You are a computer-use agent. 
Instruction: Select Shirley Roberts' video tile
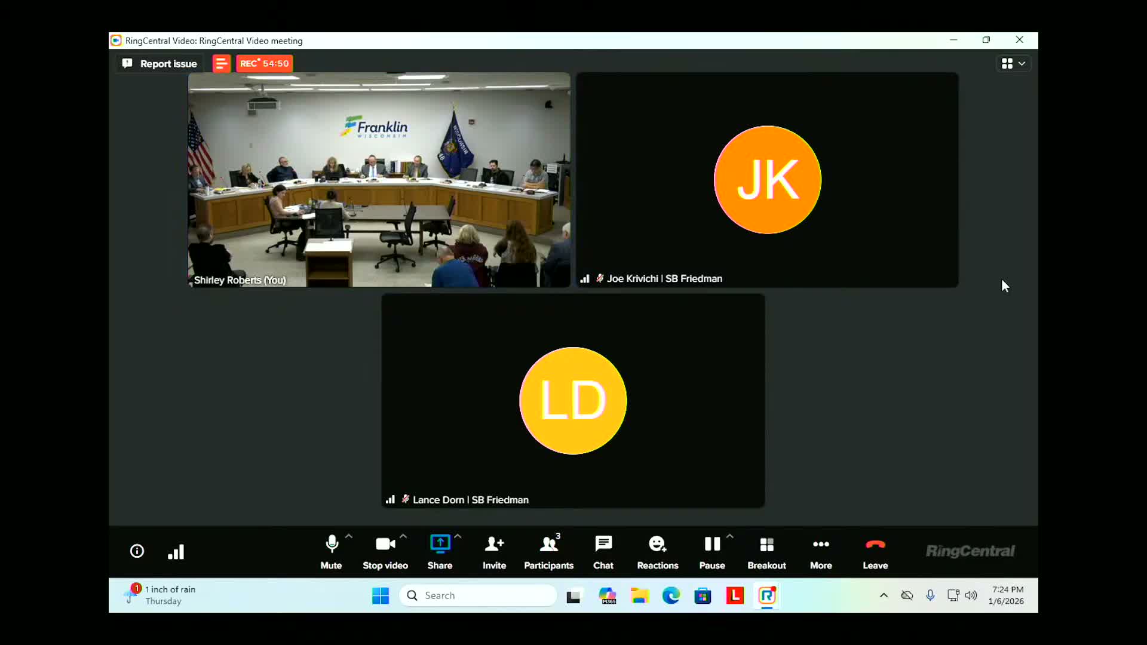click(379, 179)
